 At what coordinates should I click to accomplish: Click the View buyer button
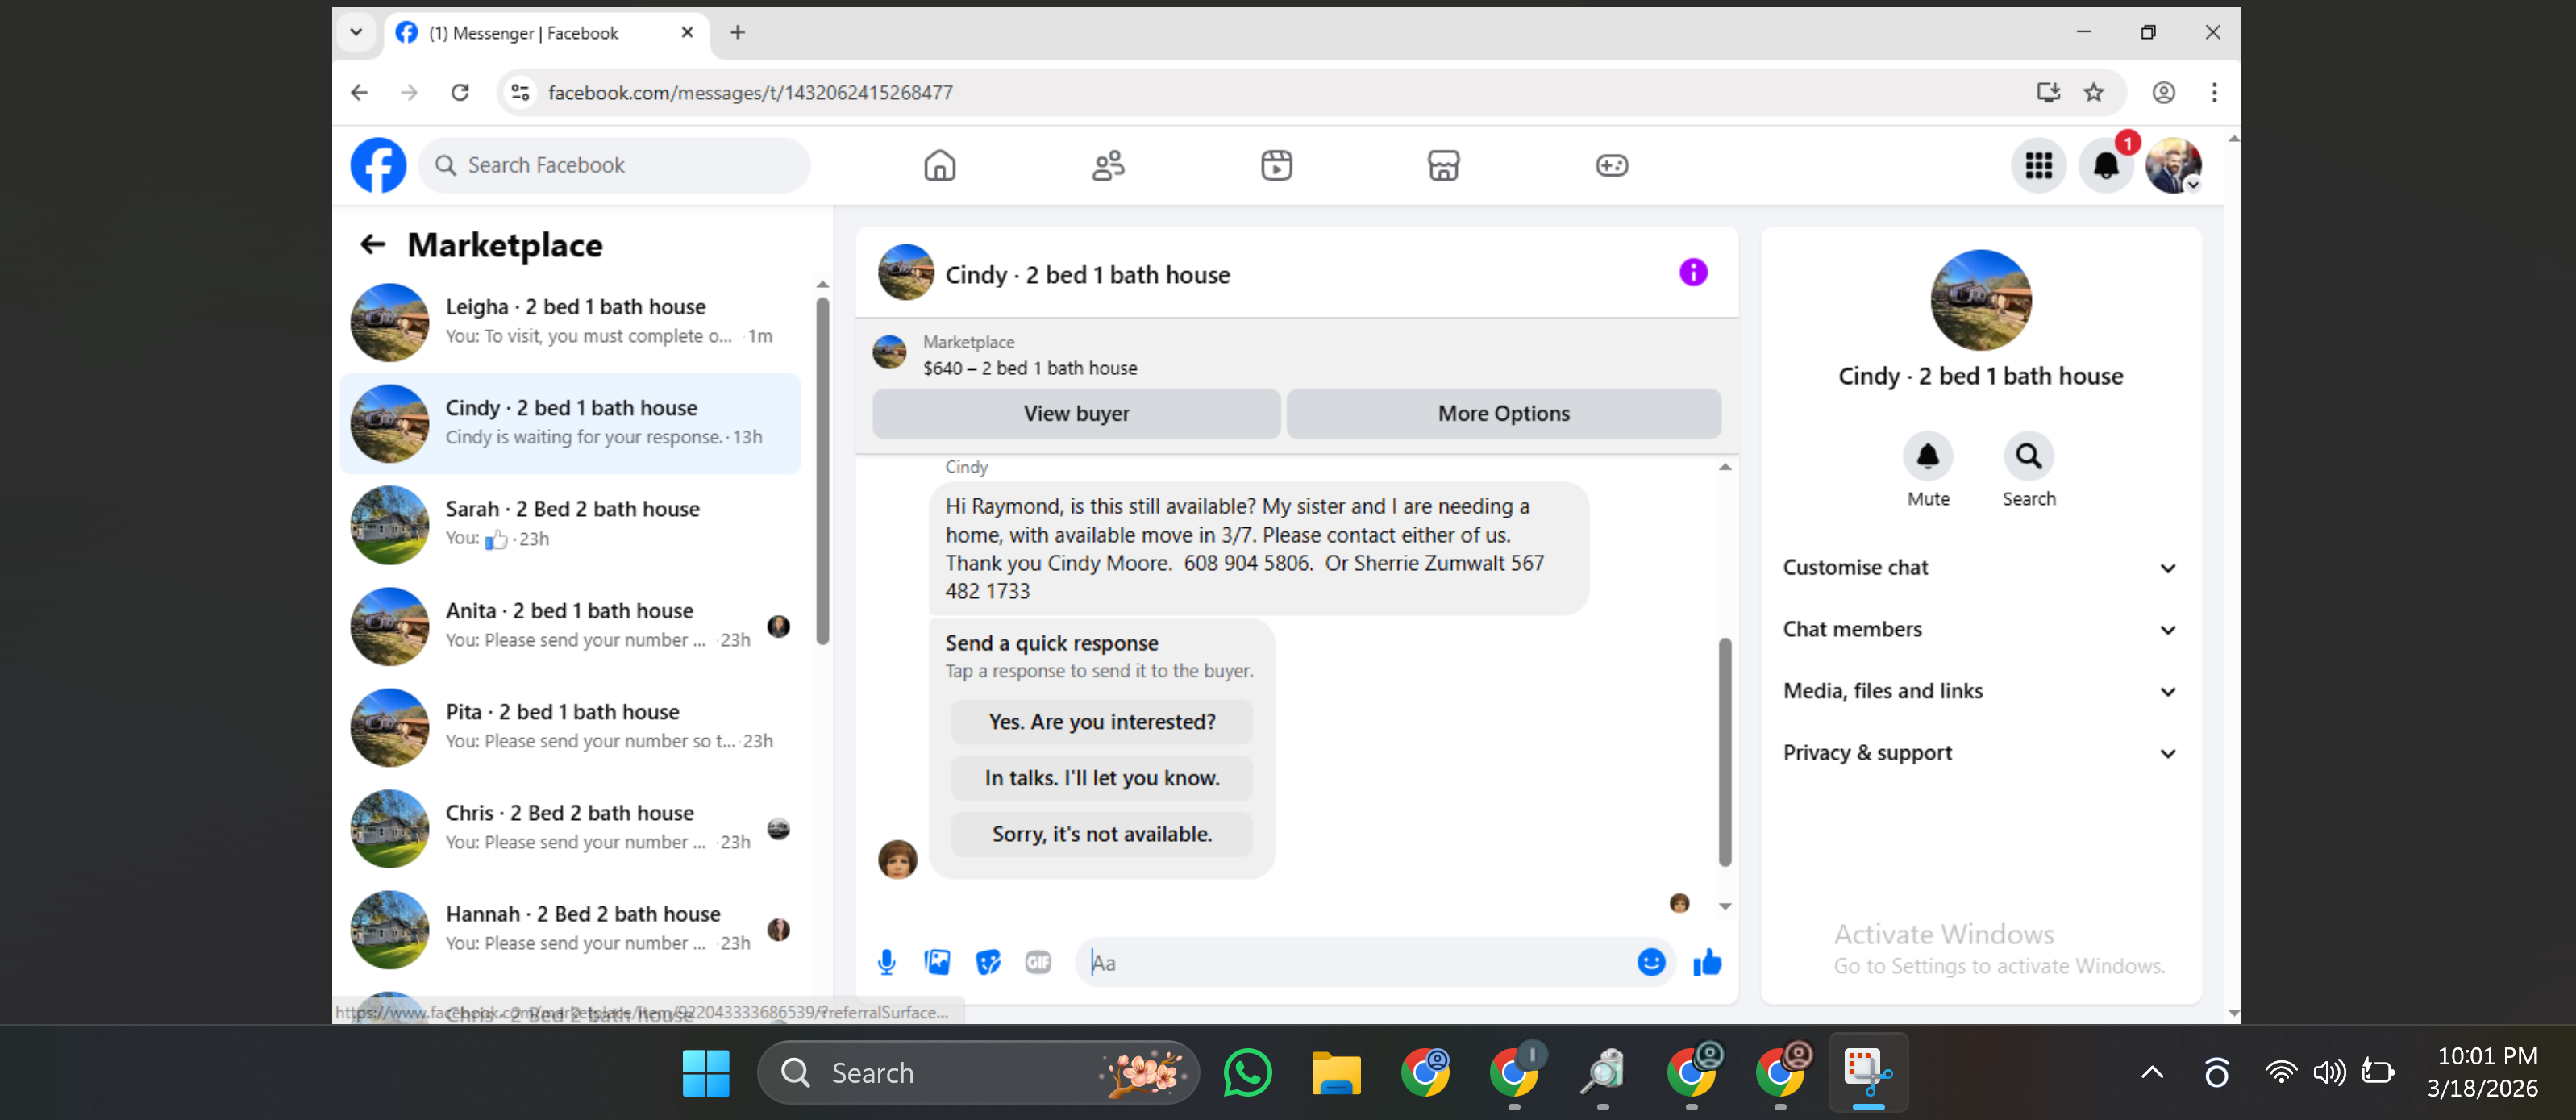tap(1076, 413)
